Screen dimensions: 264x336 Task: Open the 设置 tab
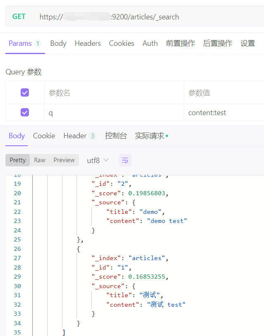coord(247,43)
